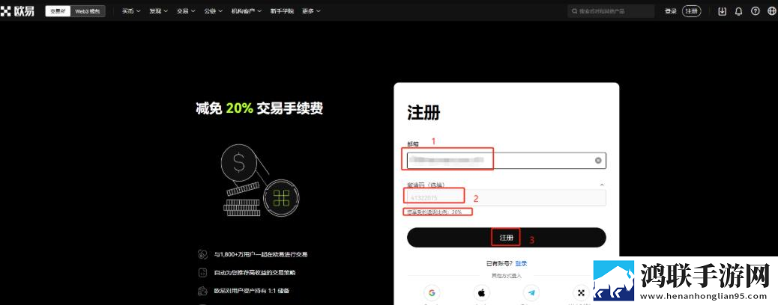Image resolution: width=778 pixels, height=305 pixels.
Task: Click the 与1,800+万用户一起在欧易进行交易 text
Action: click(261, 254)
